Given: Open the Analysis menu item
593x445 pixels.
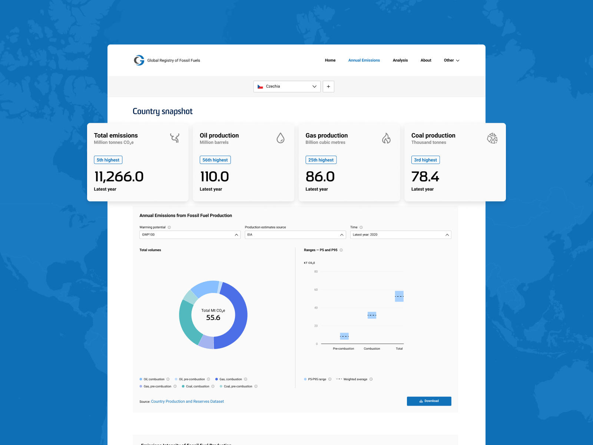Looking at the screenshot, I should 400,60.
